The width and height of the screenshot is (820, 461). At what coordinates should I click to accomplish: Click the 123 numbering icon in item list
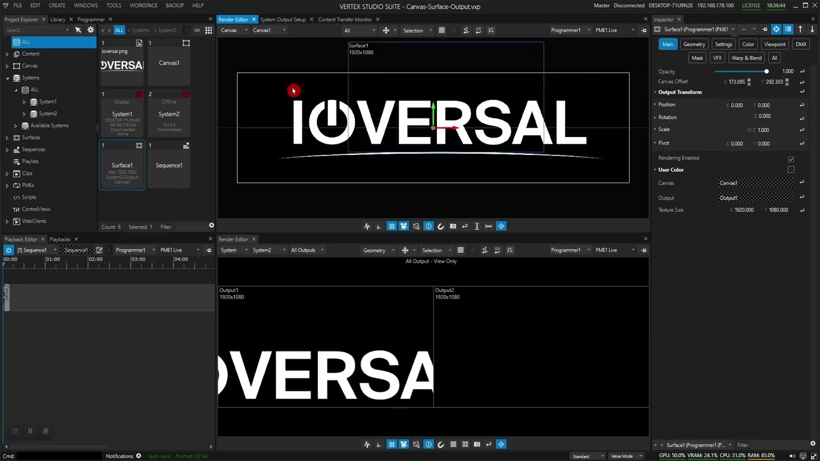[x=196, y=30]
